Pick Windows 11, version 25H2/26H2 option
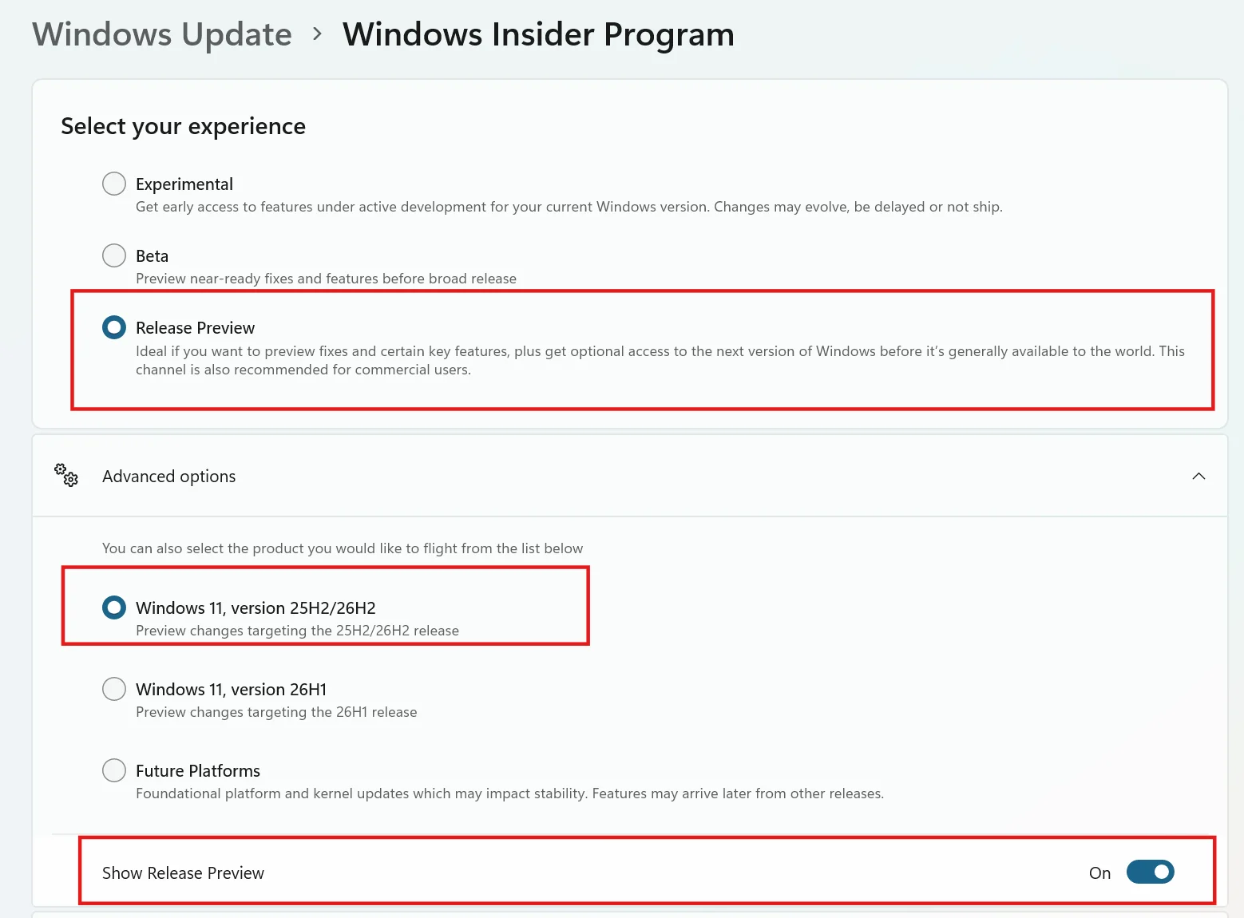Screen dimensions: 1244x918 114,607
